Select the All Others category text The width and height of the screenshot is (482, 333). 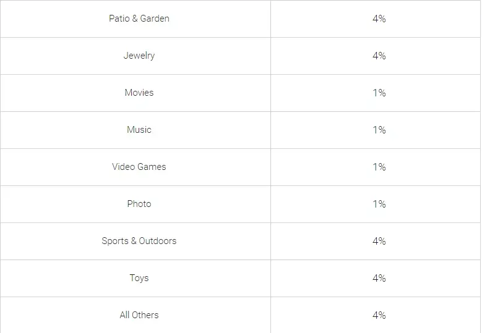(x=139, y=315)
